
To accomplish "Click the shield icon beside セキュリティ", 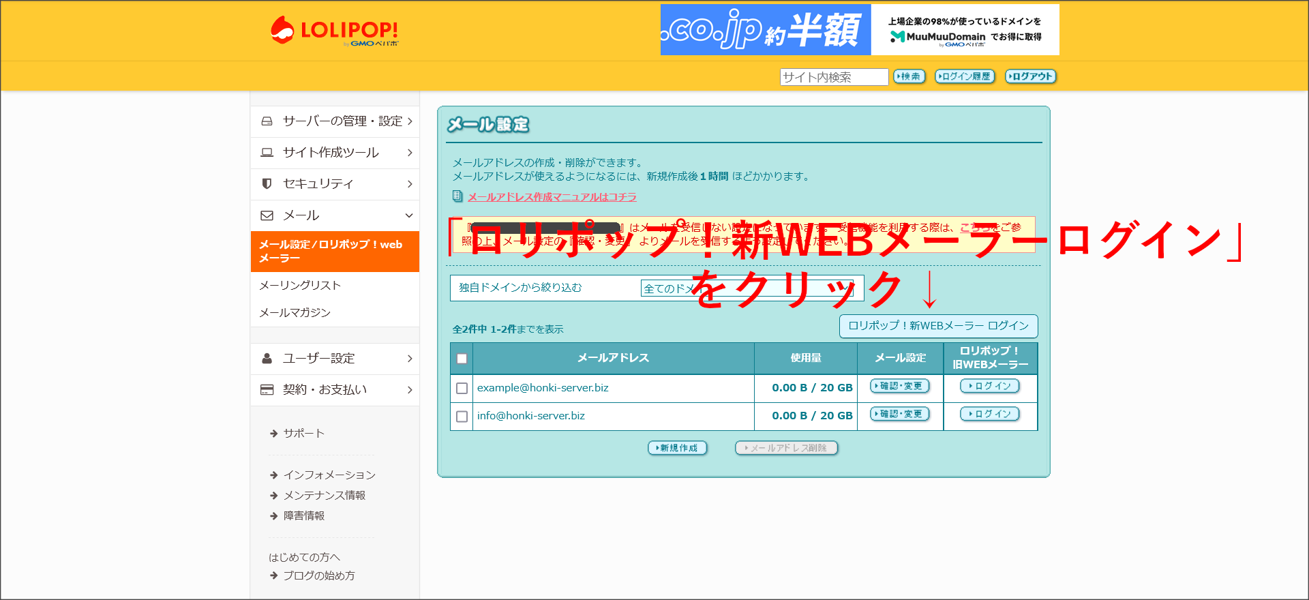I will (x=267, y=184).
